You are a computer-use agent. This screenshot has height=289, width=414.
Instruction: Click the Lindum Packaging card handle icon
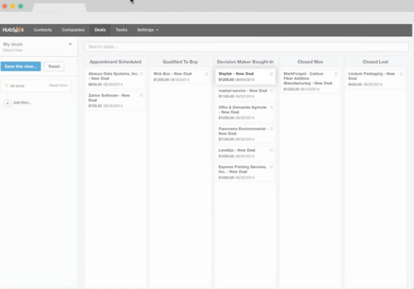(401, 74)
